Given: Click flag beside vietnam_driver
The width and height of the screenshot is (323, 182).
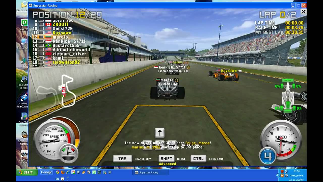Looking at the screenshot, I should coord(48,54).
